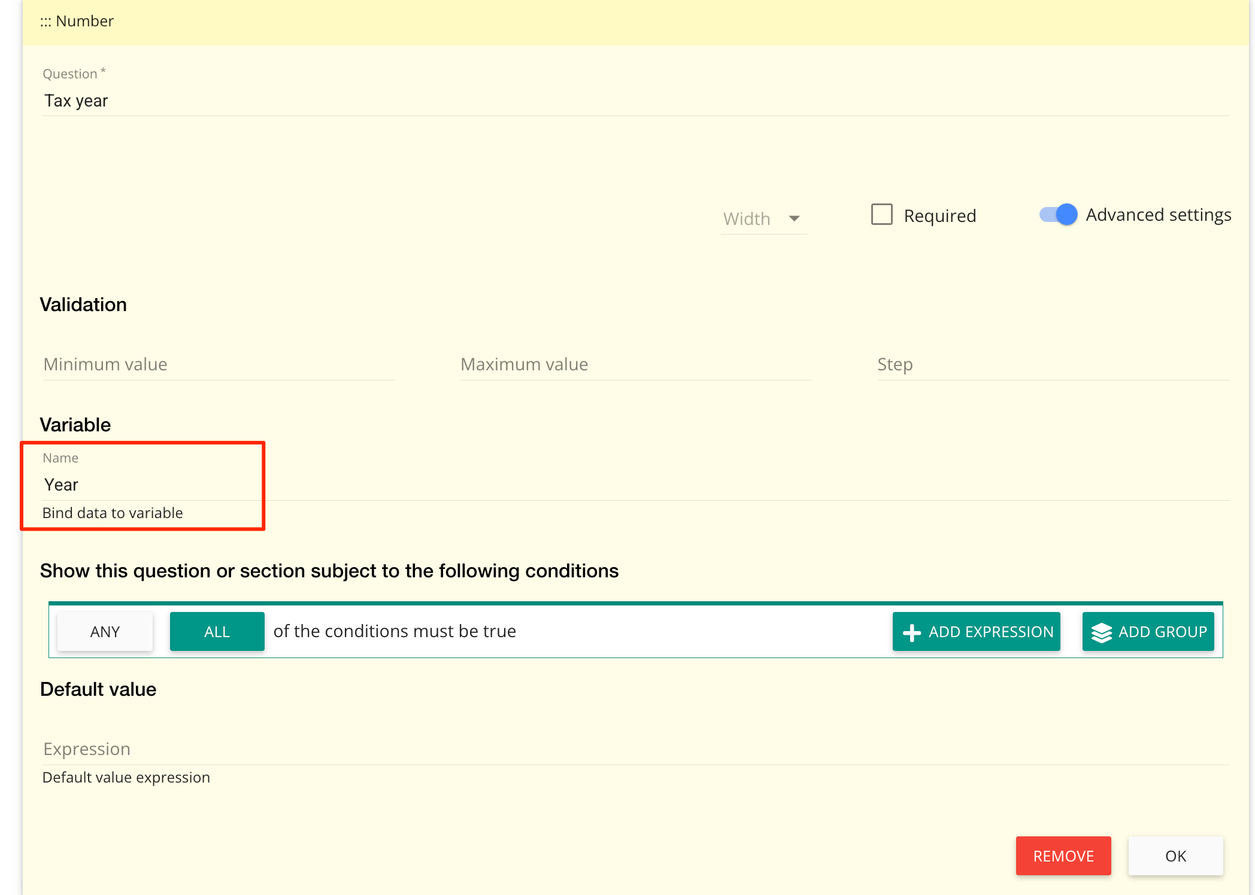Click ADD EXPRESSION to add a condition
The height and width of the screenshot is (895, 1255).
[976, 631]
